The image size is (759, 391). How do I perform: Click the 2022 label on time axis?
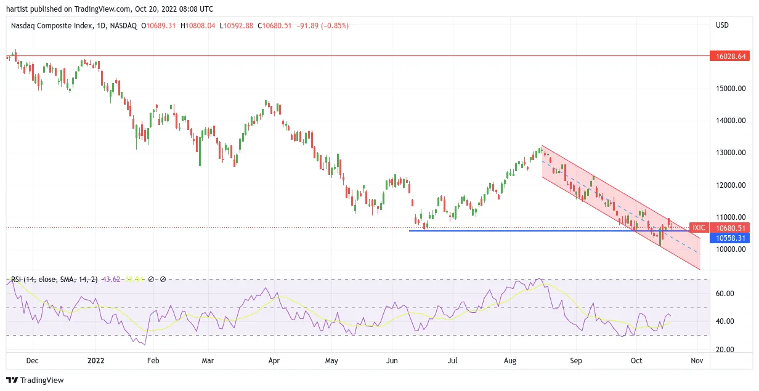point(96,360)
